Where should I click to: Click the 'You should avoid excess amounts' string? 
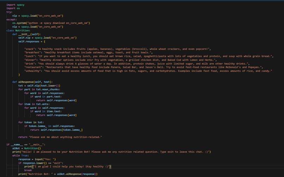coord(158,71)
